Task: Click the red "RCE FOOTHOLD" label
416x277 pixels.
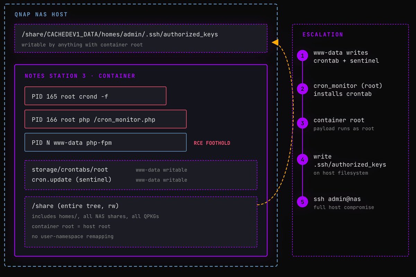Action: (212, 143)
